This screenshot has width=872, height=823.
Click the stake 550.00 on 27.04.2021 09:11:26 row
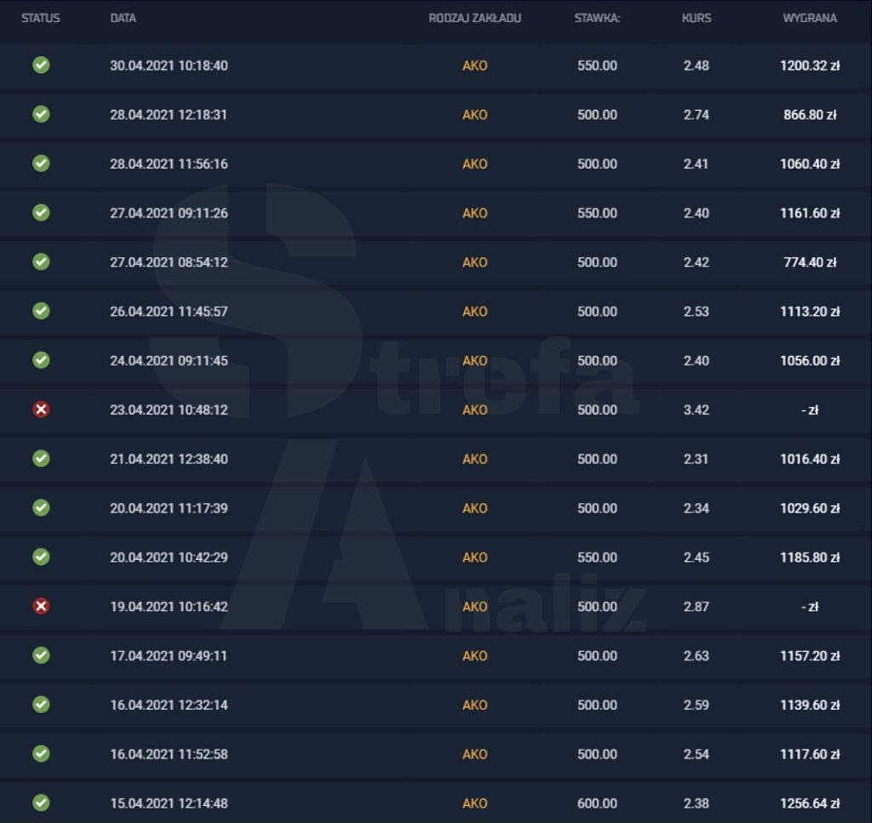597,214
